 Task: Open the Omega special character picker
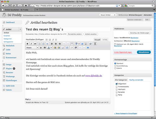67,47
